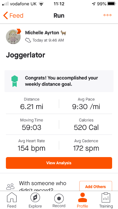118x209 pixels.
Task: Tap the back chevron to Feed
Action: (x=6, y=15)
